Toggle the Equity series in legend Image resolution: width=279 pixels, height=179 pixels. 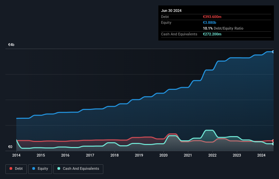(40, 169)
